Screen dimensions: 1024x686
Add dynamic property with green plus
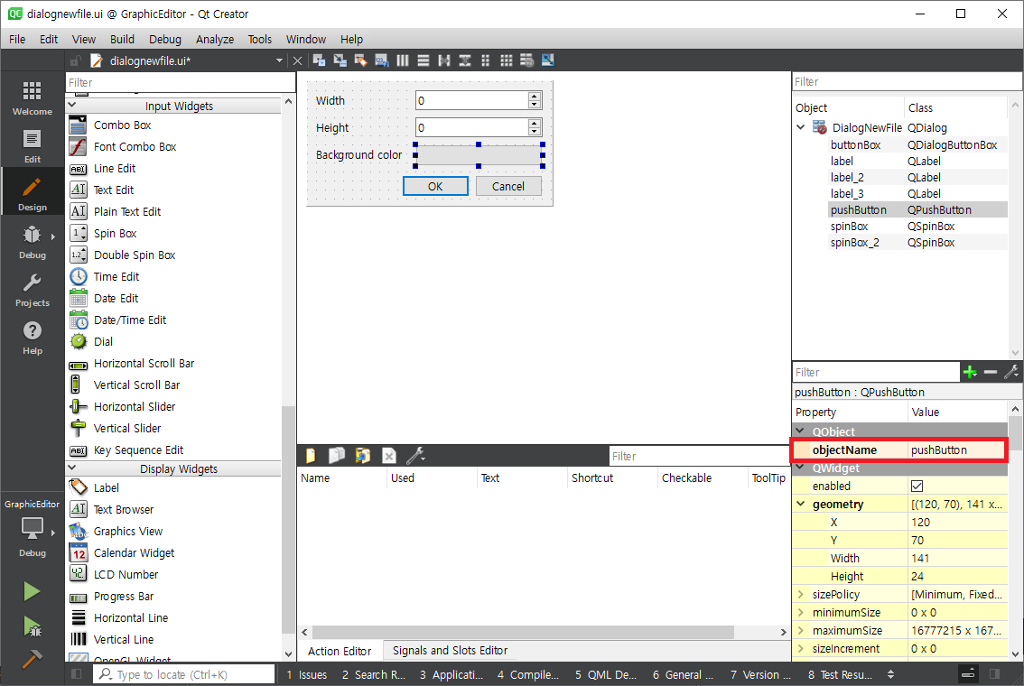click(970, 372)
